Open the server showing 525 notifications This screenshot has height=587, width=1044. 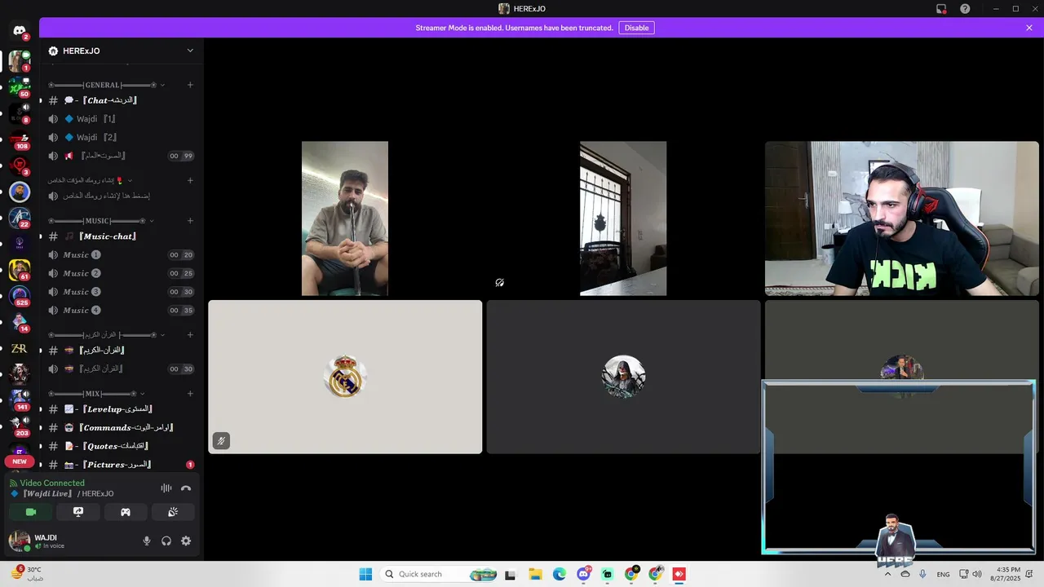tap(20, 295)
